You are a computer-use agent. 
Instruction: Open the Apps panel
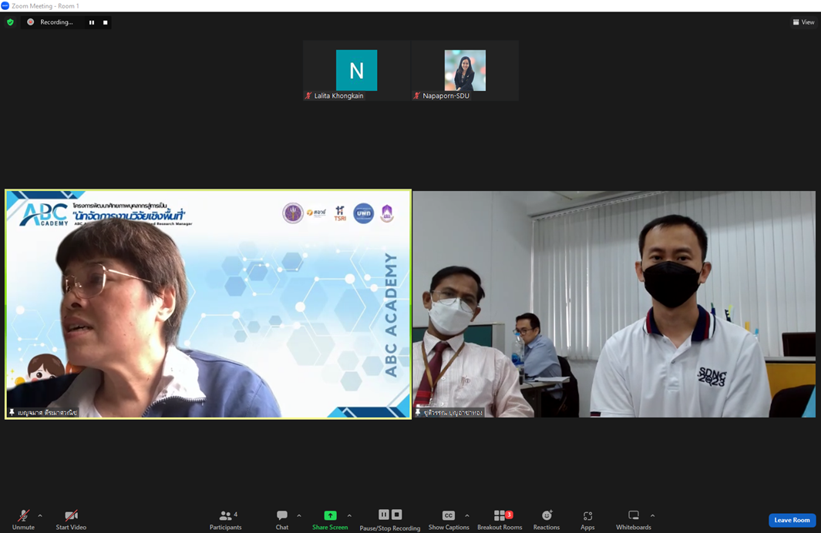[587, 519]
